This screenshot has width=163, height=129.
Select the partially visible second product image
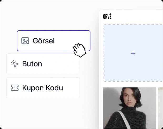click(160, 108)
